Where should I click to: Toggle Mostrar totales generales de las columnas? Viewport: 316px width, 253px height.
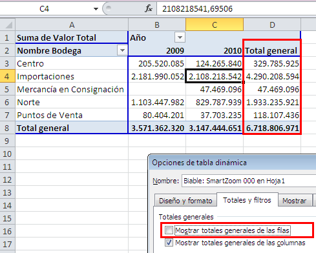(x=169, y=243)
